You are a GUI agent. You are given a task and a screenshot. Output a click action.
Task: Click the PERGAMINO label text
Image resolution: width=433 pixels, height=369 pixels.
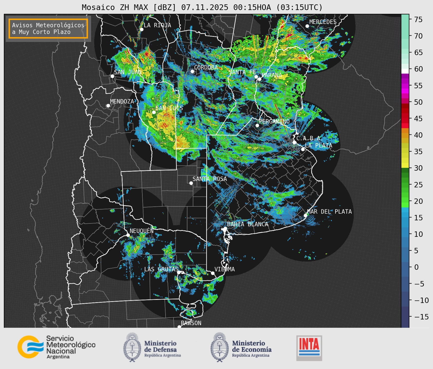[274, 121]
